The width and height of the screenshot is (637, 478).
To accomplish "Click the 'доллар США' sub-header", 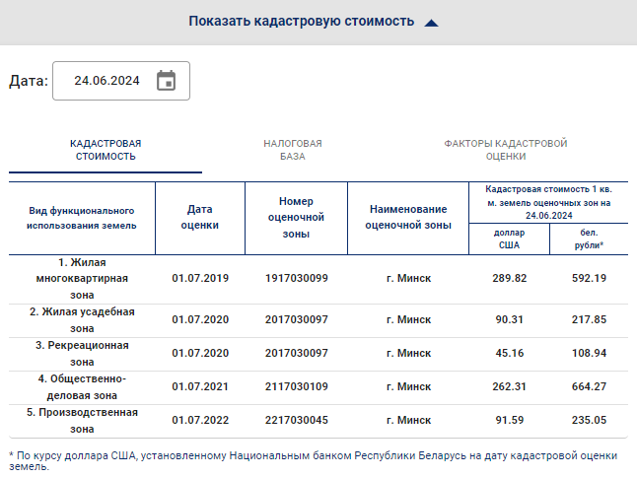I will click(509, 239).
